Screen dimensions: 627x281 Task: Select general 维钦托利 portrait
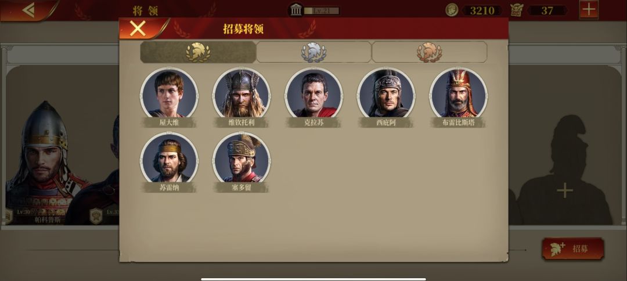pyautogui.click(x=242, y=93)
